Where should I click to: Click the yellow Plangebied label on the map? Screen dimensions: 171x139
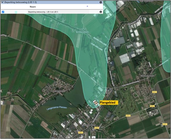tap(109, 103)
